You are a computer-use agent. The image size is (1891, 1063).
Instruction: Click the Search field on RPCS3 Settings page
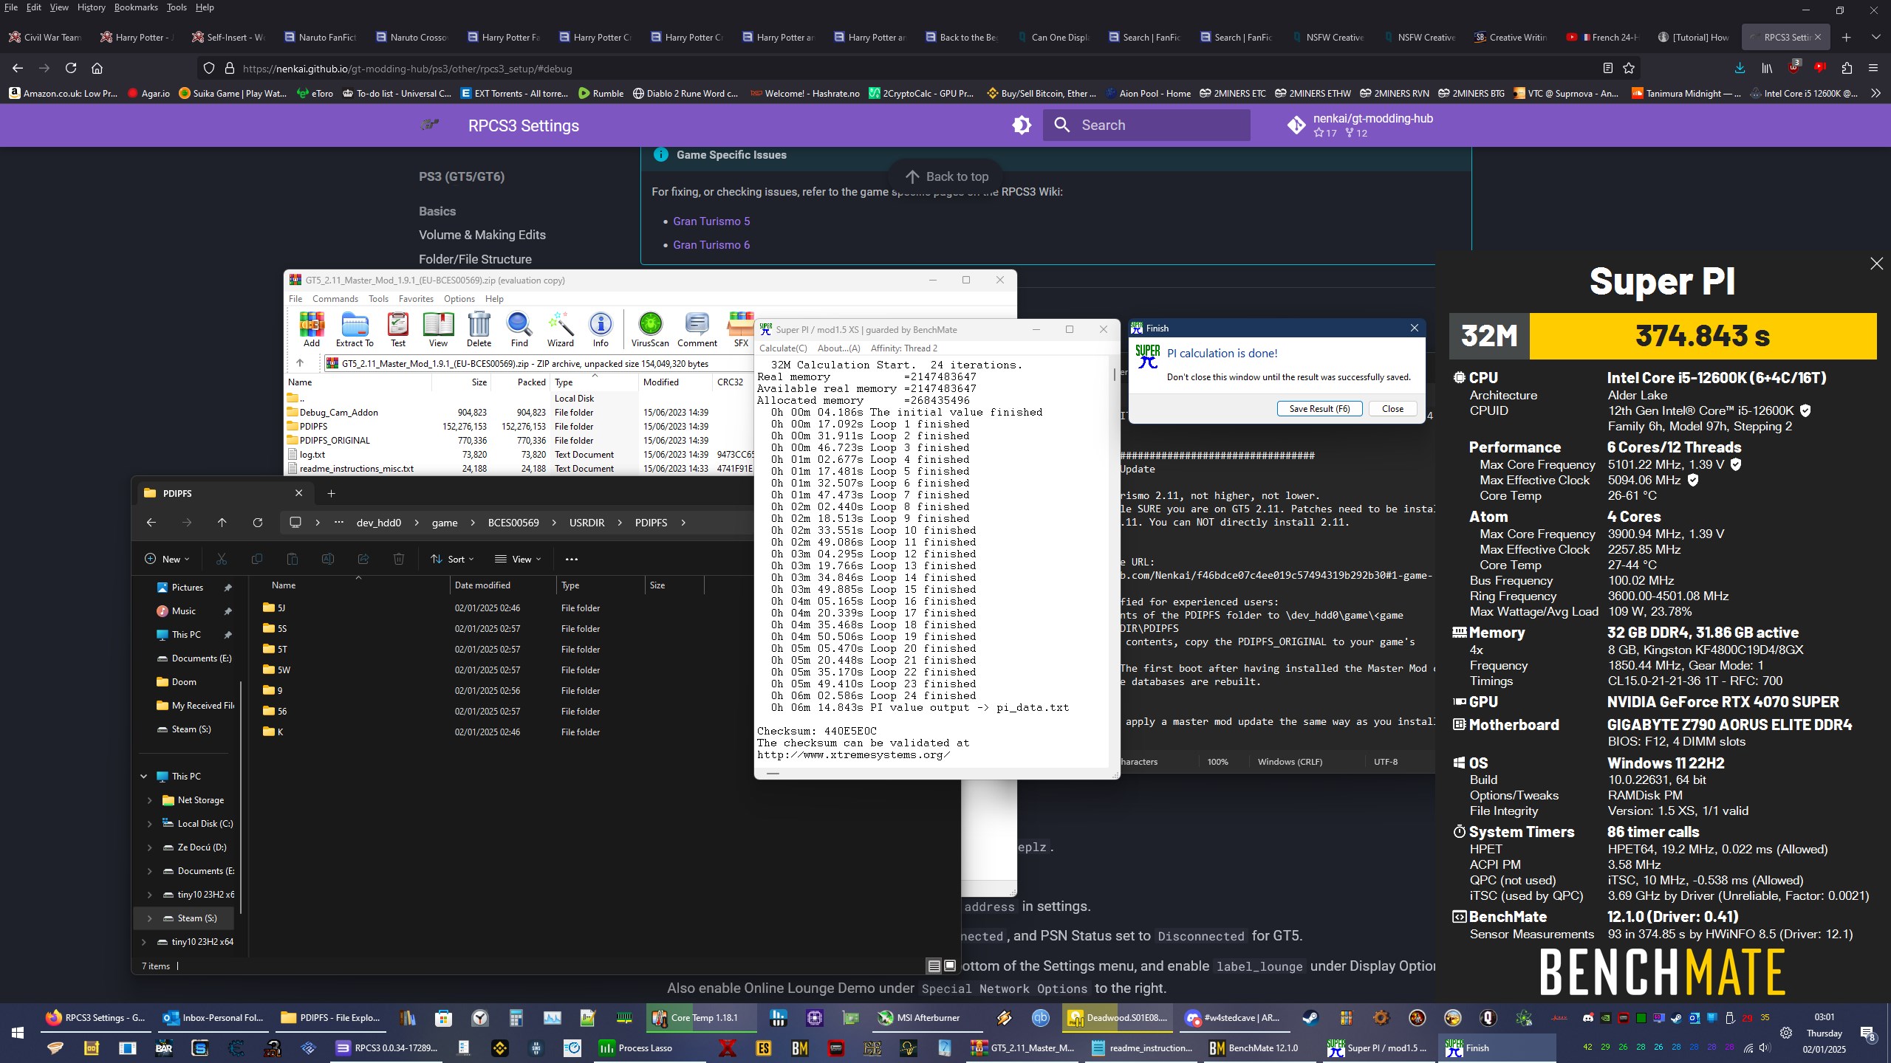coord(1146,125)
